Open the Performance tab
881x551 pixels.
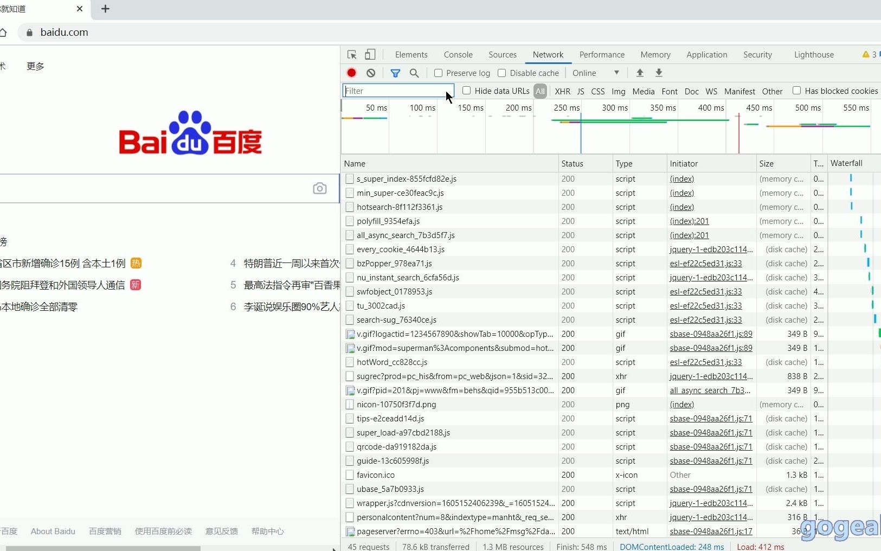point(602,55)
